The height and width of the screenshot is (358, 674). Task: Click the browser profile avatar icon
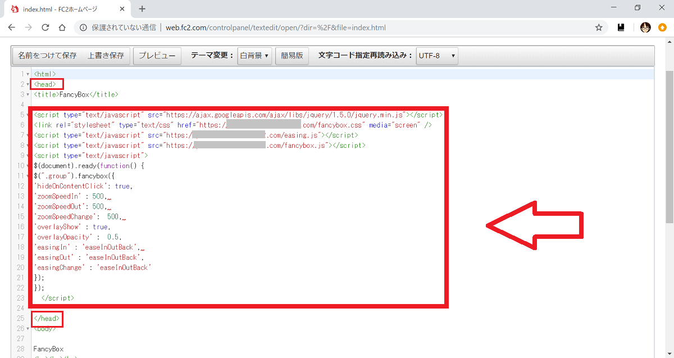coord(645,27)
